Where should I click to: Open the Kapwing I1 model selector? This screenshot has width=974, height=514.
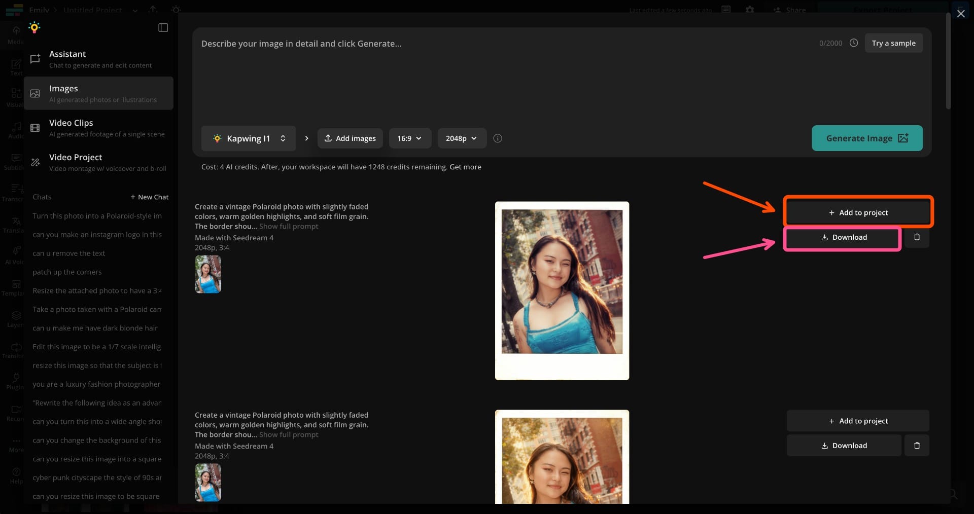coord(249,138)
